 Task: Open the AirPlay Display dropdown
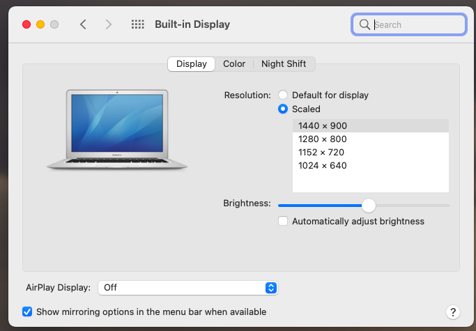pos(188,287)
